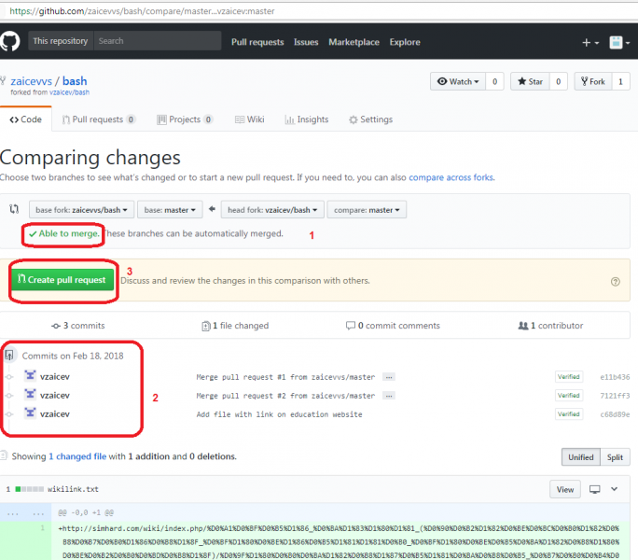This screenshot has width=638, height=560.
Task: Expand the first commit message ellipsis
Action: 388,377
